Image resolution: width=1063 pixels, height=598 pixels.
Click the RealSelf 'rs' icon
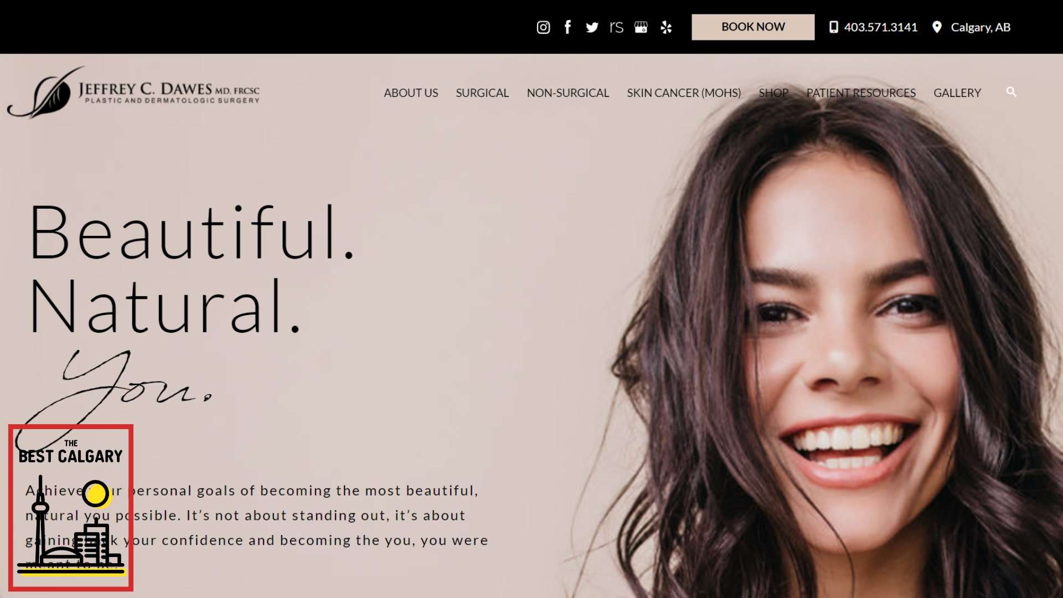(616, 27)
